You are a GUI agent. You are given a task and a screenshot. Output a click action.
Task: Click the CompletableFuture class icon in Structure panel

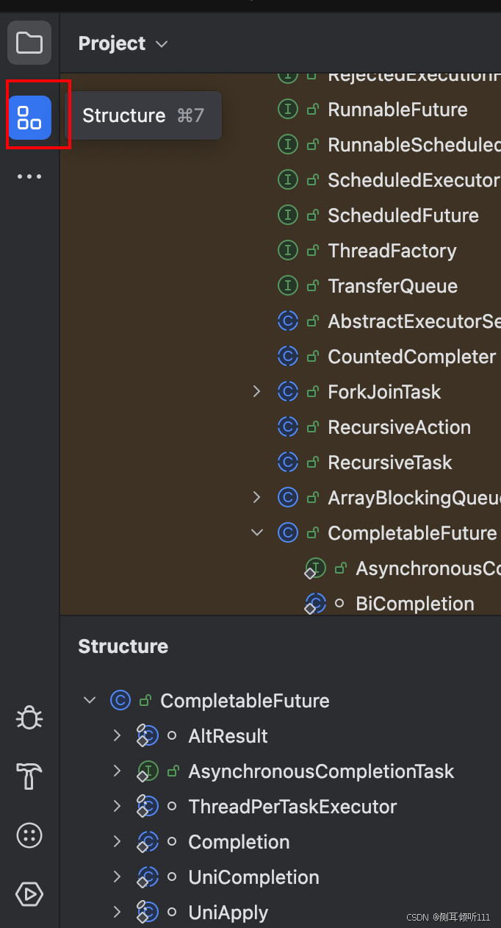pyautogui.click(x=120, y=701)
